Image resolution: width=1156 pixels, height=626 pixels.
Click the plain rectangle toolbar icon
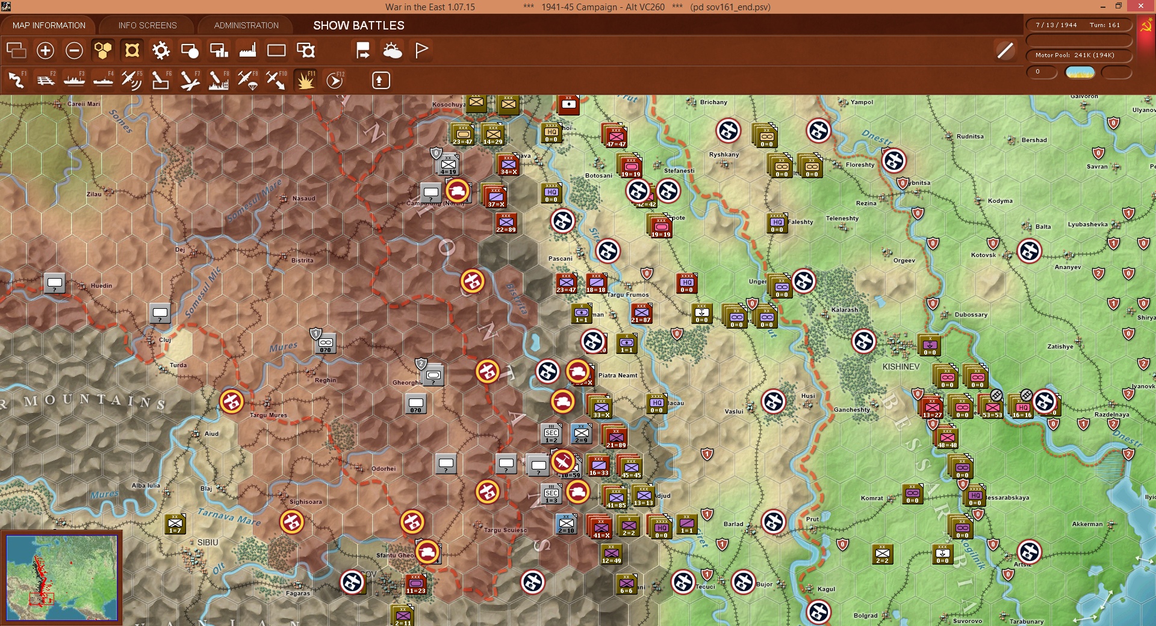click(276, 51)
